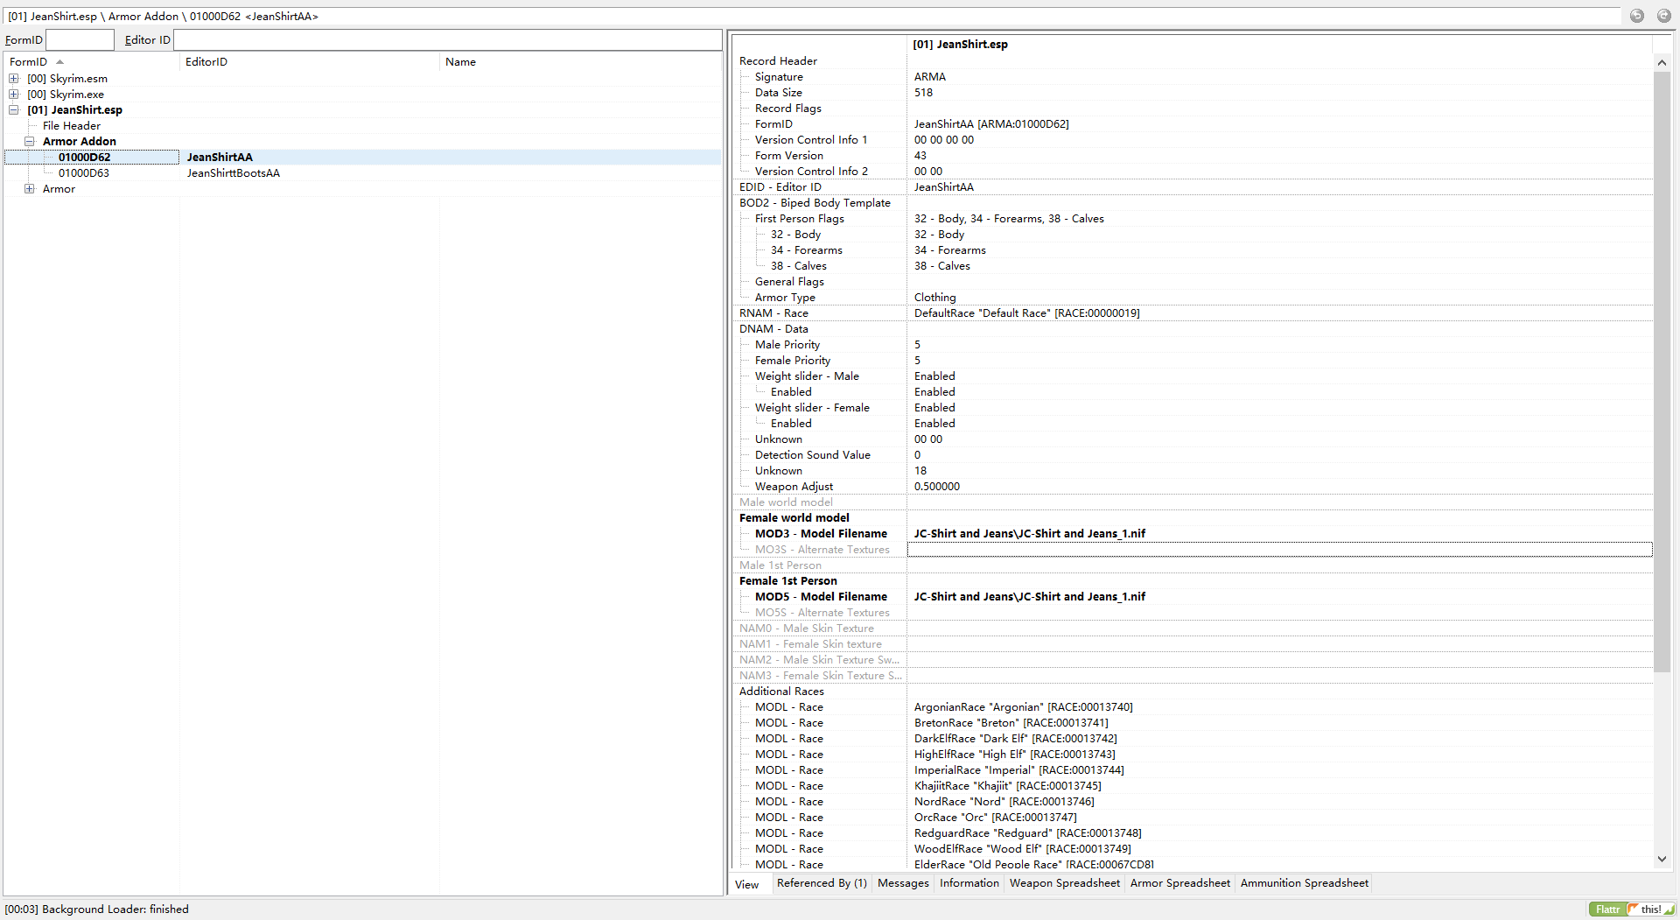Select the Data Size value 518
Screen dimensions: 1680x920
[x=923, y=93]
